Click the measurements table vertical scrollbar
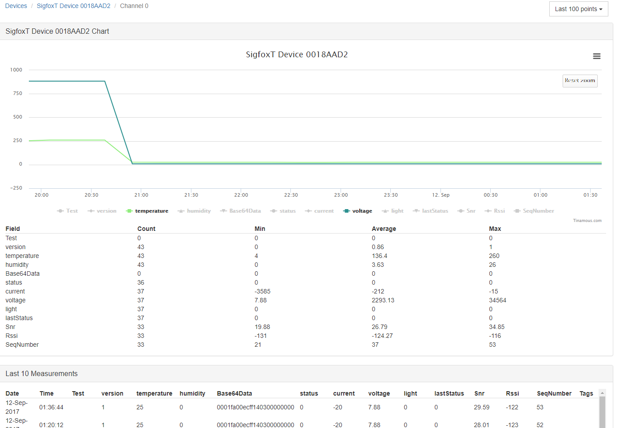This screenshot has height=428, width=627. pyautogui.click(x=602, y=411)
